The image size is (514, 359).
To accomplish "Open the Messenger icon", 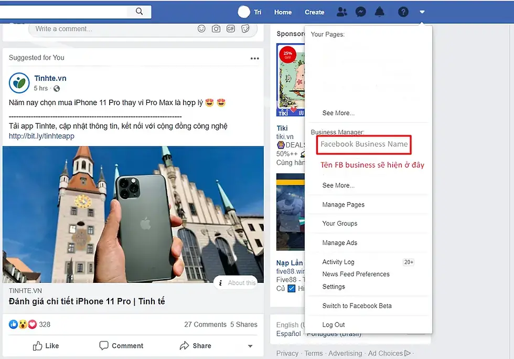I will pos(361,12).
